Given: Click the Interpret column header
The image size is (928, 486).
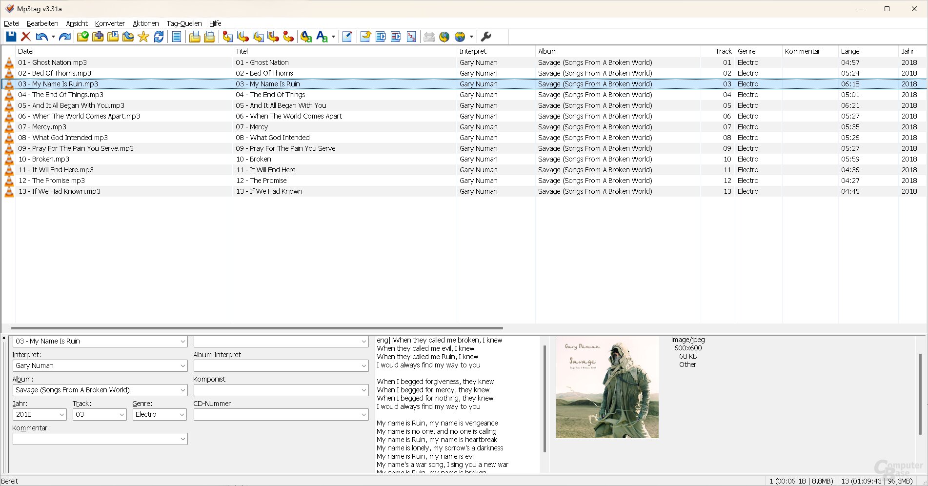Looking at the screenshot, I should pyautogui.click(x=473, y=51).
